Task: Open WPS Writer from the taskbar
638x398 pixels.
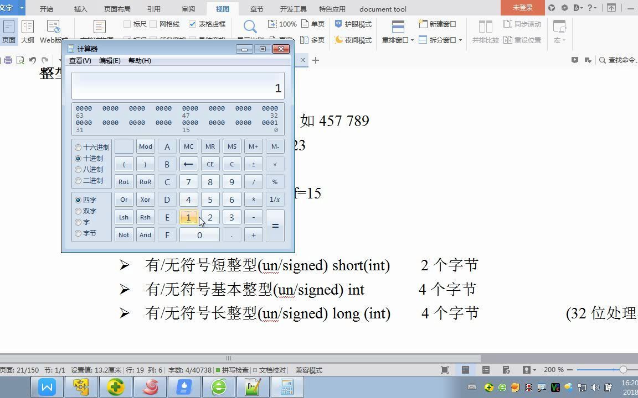Action: click(x=47, y=386)
